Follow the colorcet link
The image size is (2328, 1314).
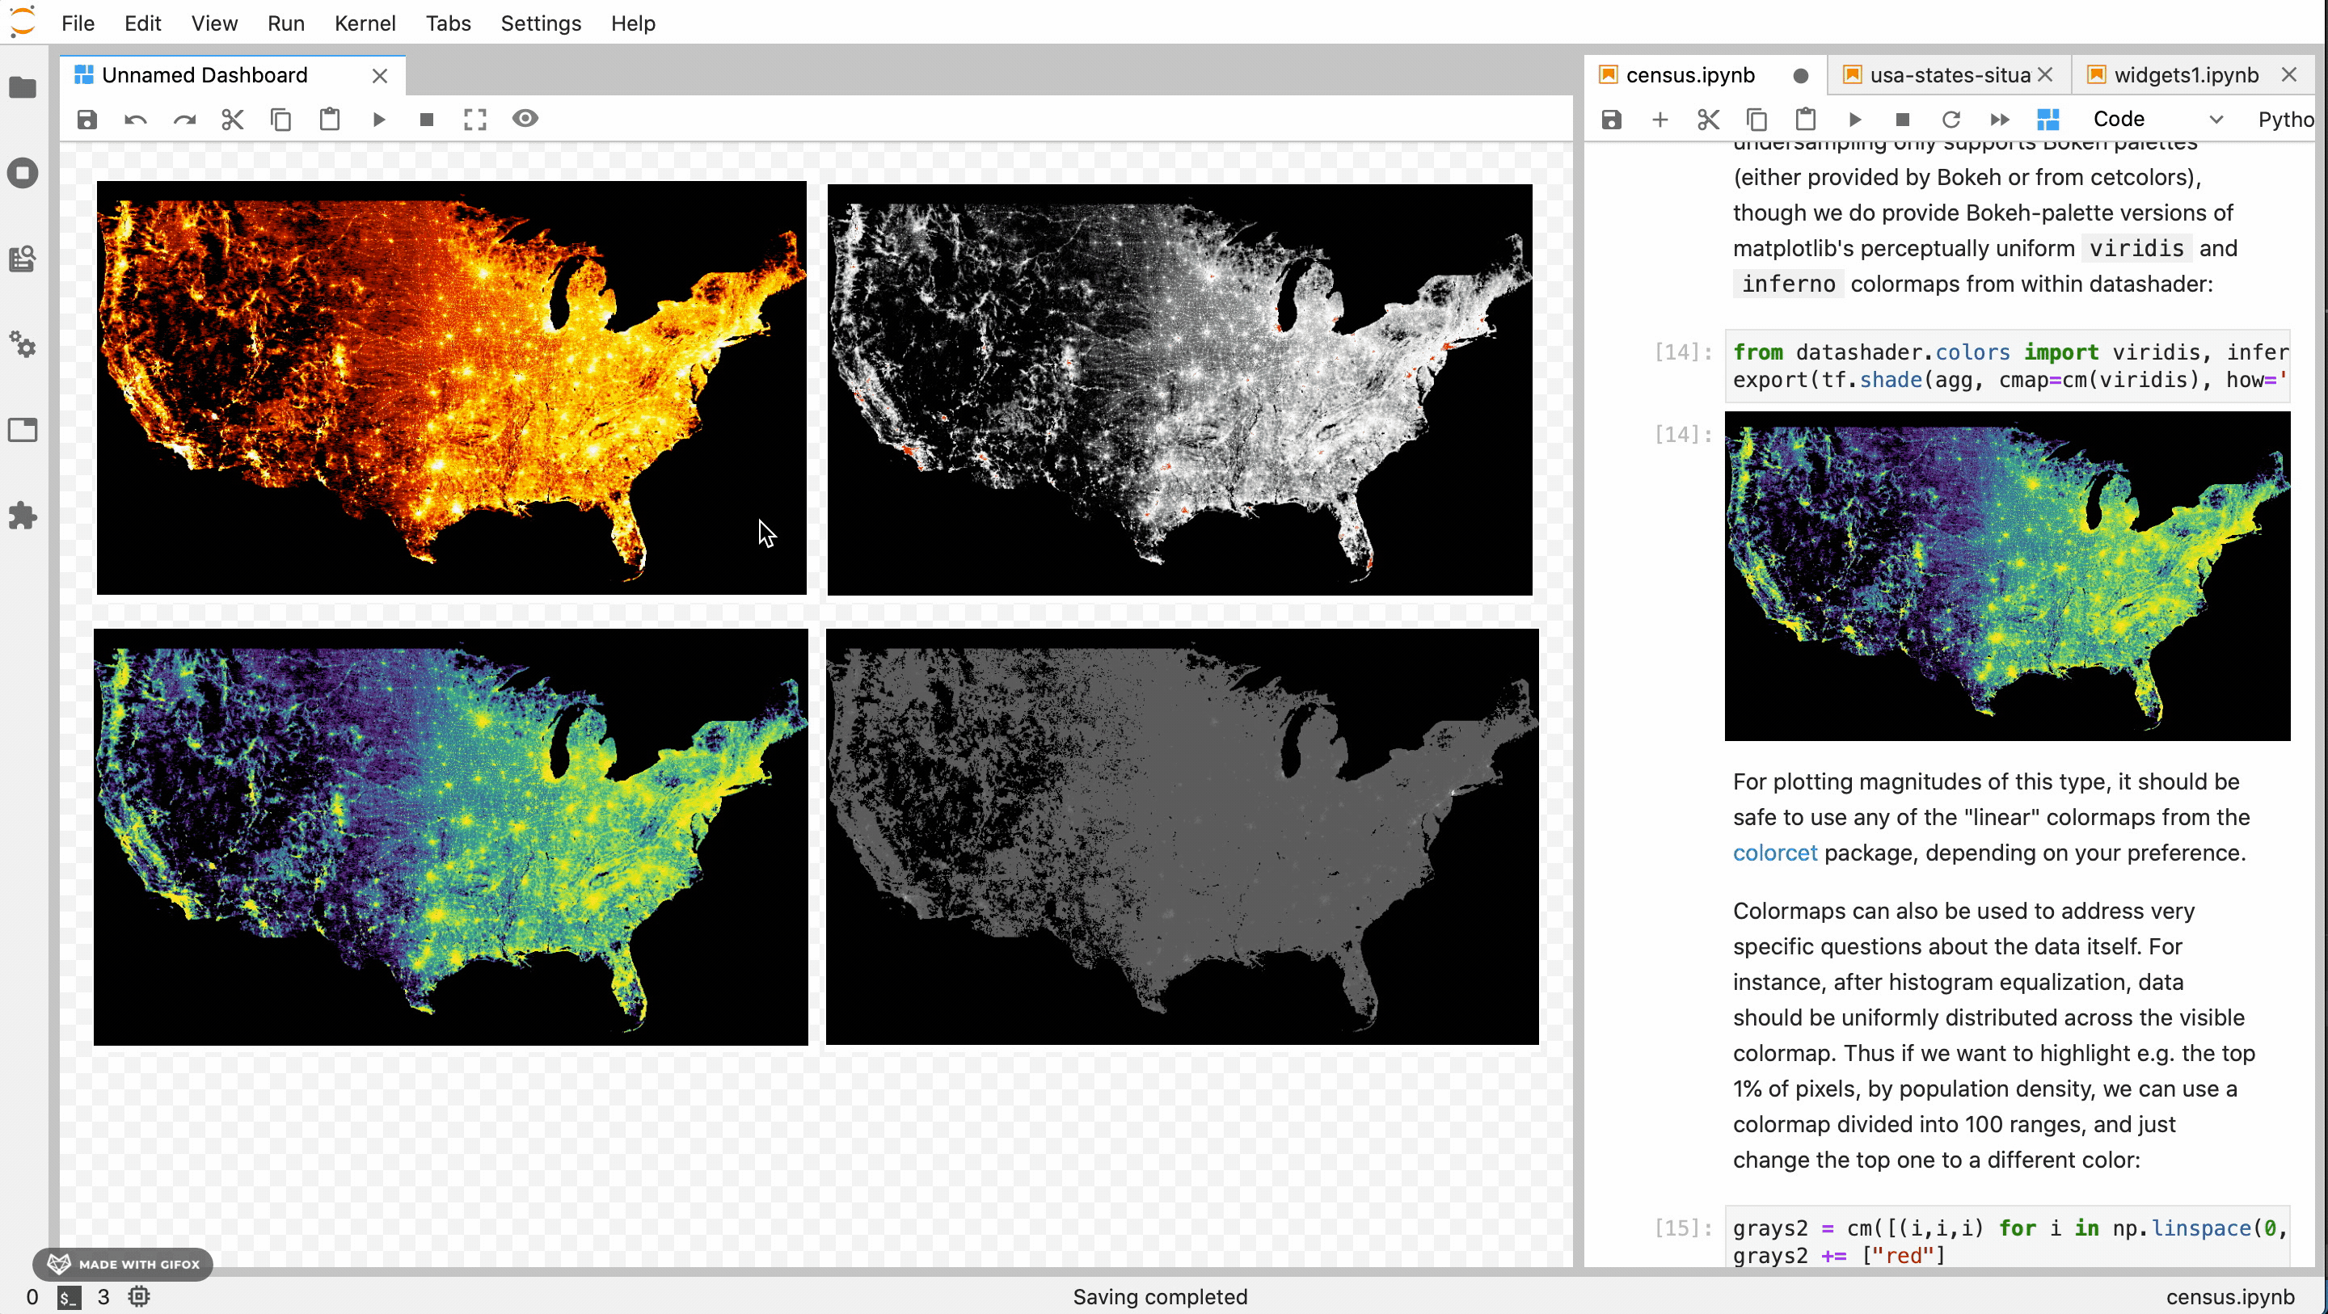coord(1774,853)
